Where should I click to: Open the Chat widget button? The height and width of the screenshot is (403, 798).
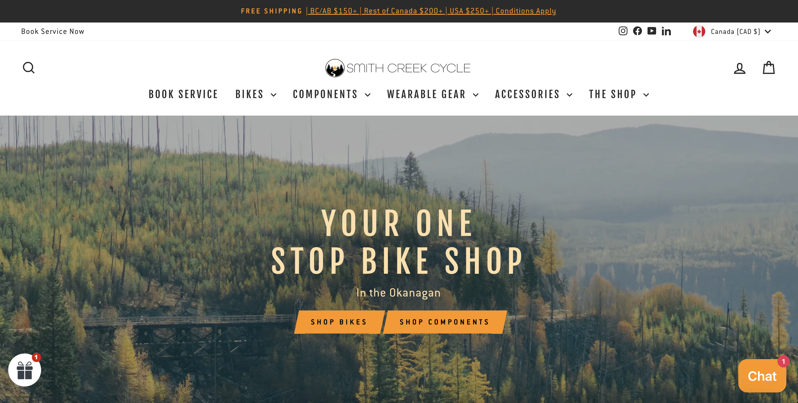pyautogui.click(x=762, y=376)
